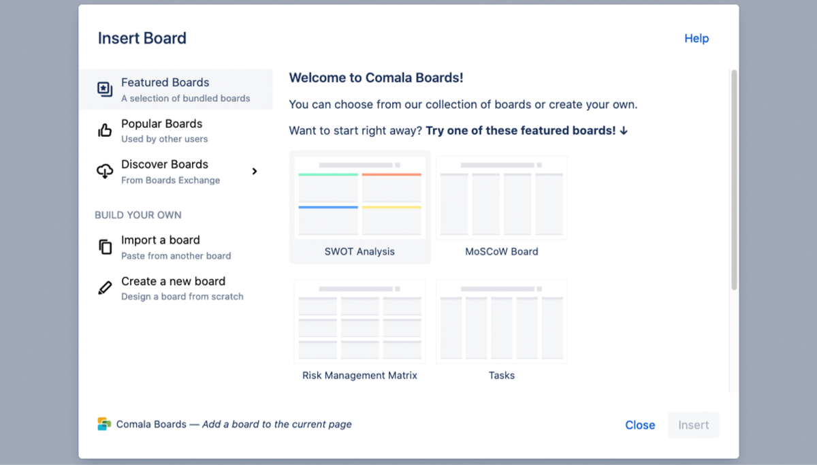Open the Discover Boards section label
This screenshot has height=465, width=817.
pos(165,165)
